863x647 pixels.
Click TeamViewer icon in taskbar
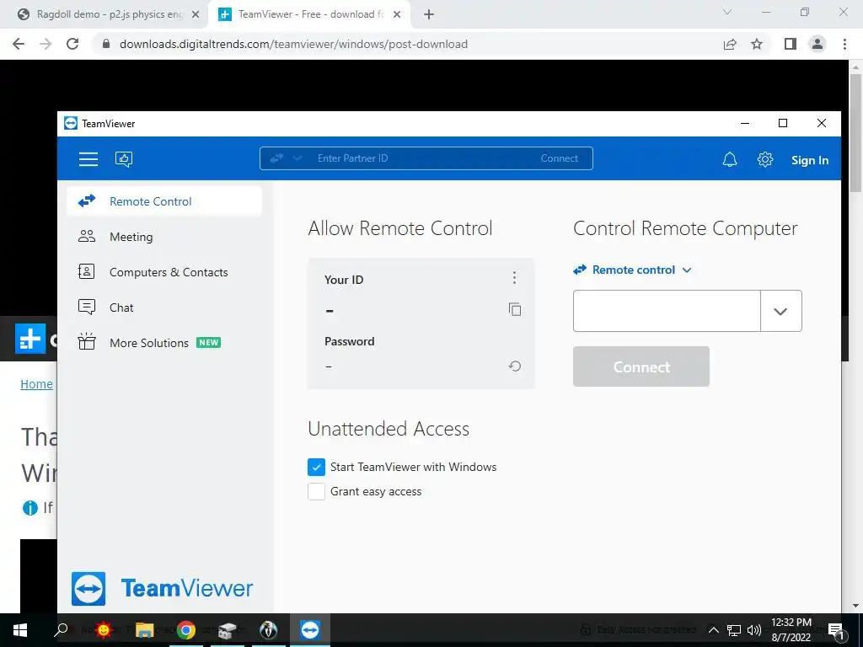(310, 630)
